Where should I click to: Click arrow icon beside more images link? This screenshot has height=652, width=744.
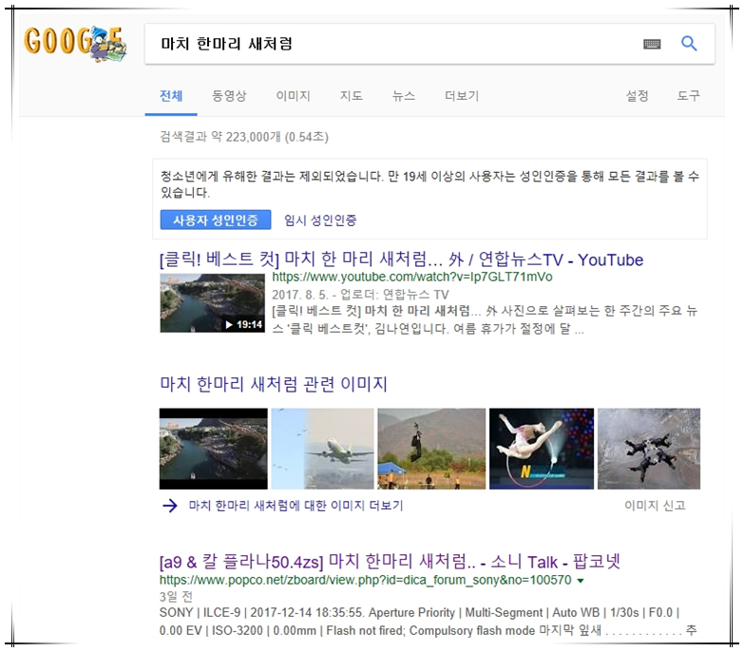[169, 506]
